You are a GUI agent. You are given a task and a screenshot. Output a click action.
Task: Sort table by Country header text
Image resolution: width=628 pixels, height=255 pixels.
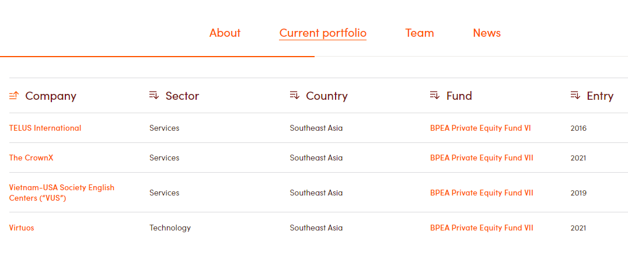coord(327,96)
